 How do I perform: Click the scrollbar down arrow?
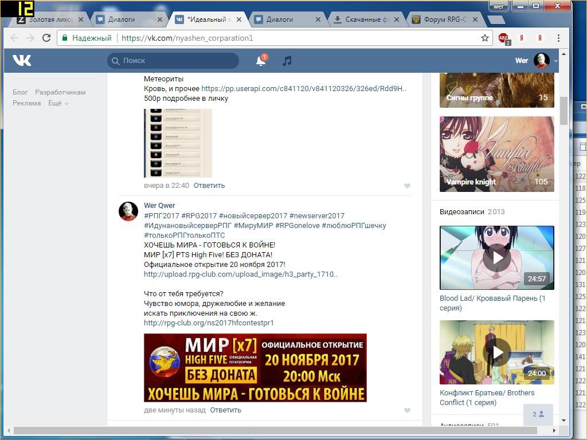(564, 421)
